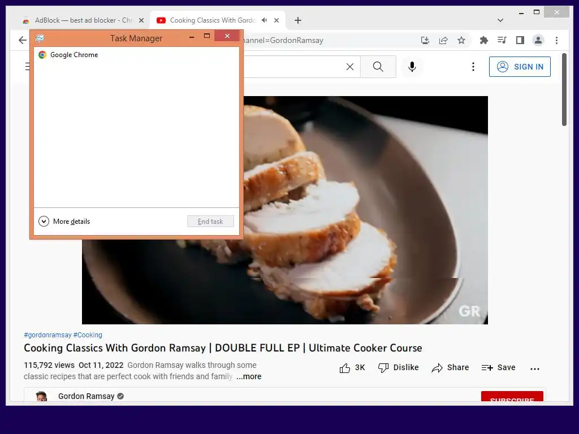Maximize the Chrome window

[537, 12]
